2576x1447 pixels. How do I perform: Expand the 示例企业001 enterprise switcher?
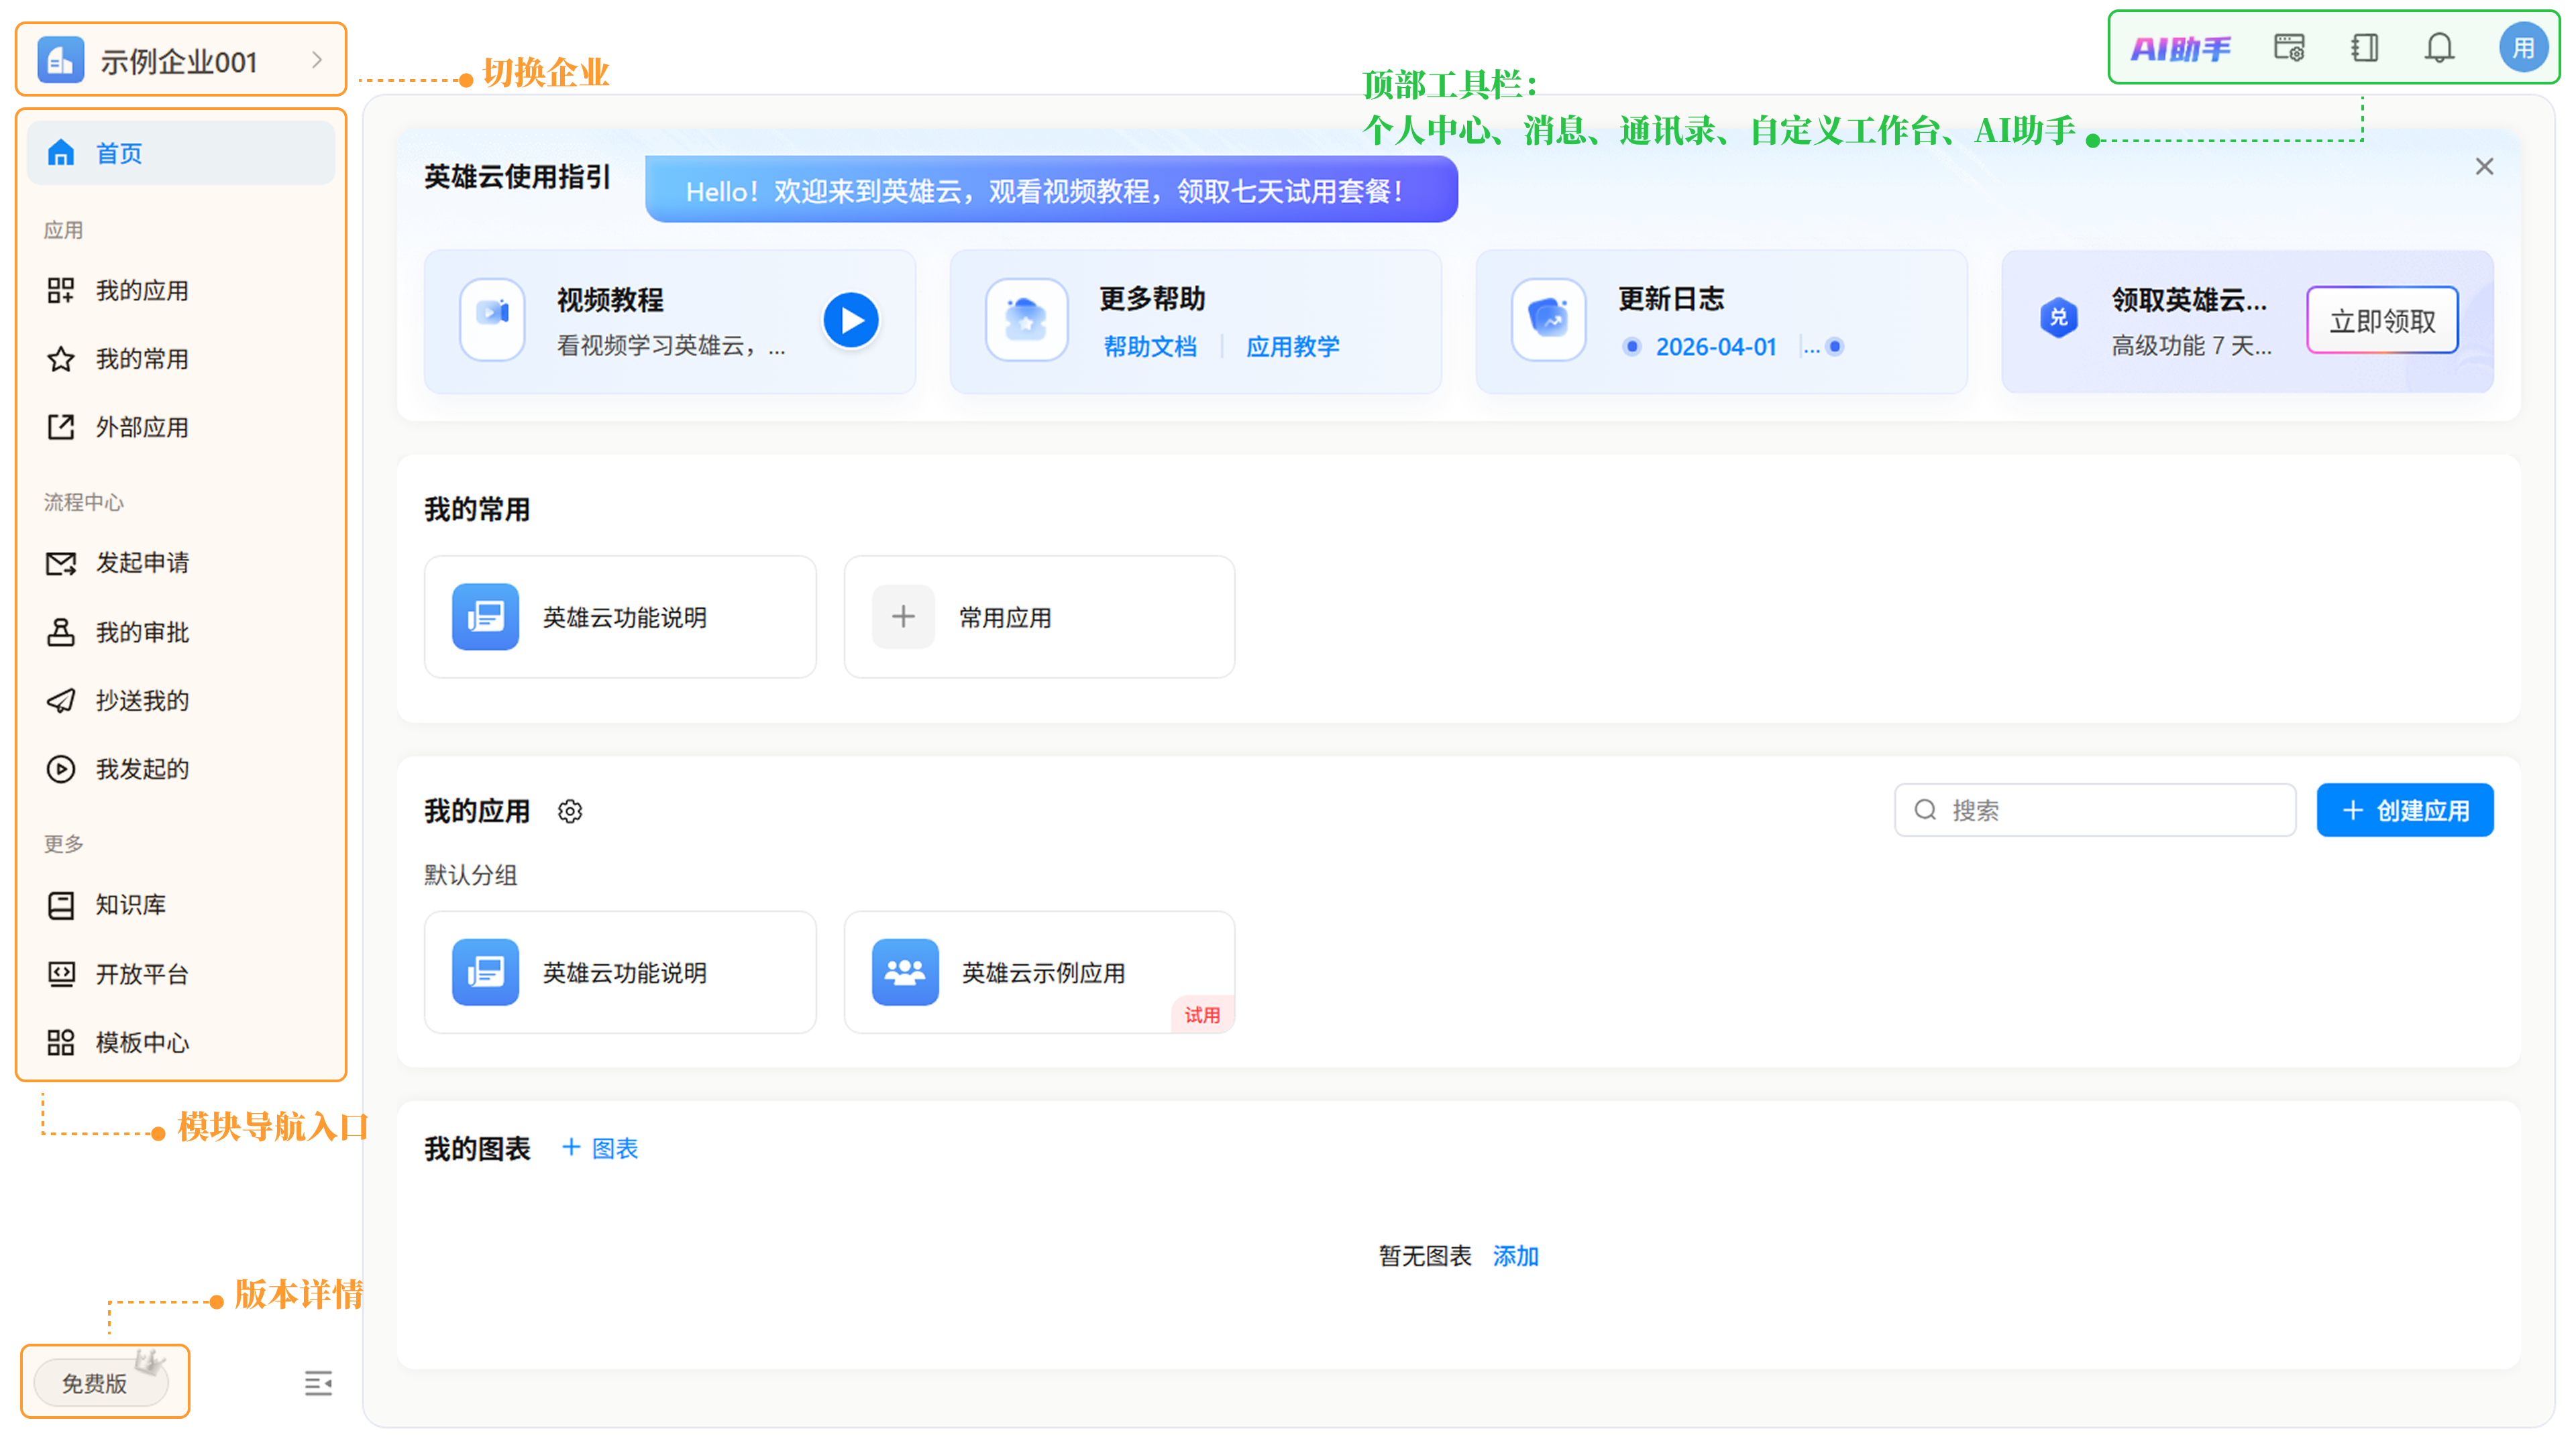coord(181,61)
